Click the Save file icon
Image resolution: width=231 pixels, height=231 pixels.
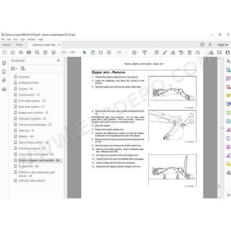point(4,52)
